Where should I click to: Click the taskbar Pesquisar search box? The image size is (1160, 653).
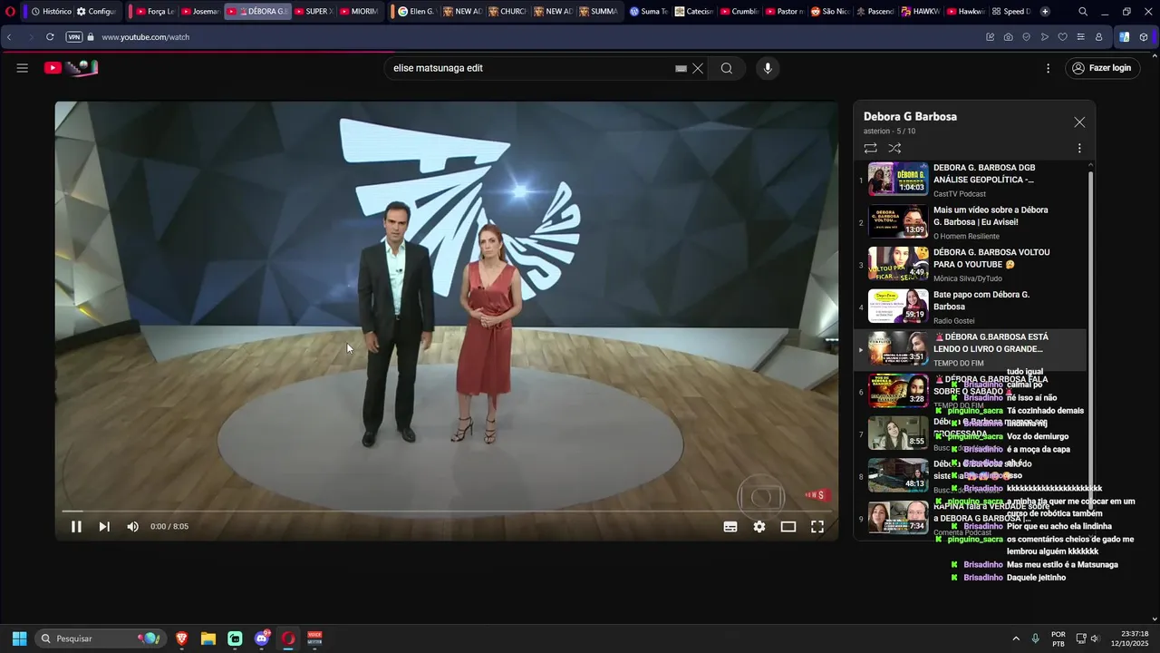pos(100,638)
